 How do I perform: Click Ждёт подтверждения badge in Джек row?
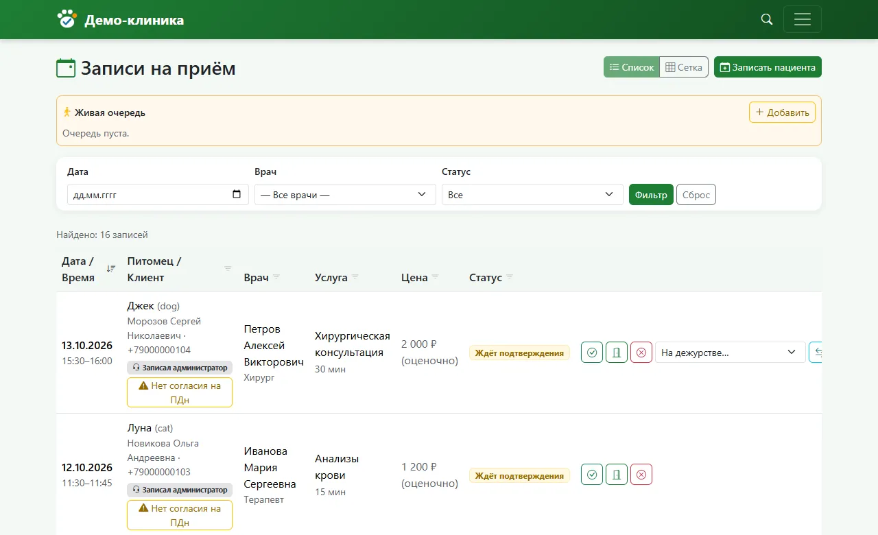point(519,353)
